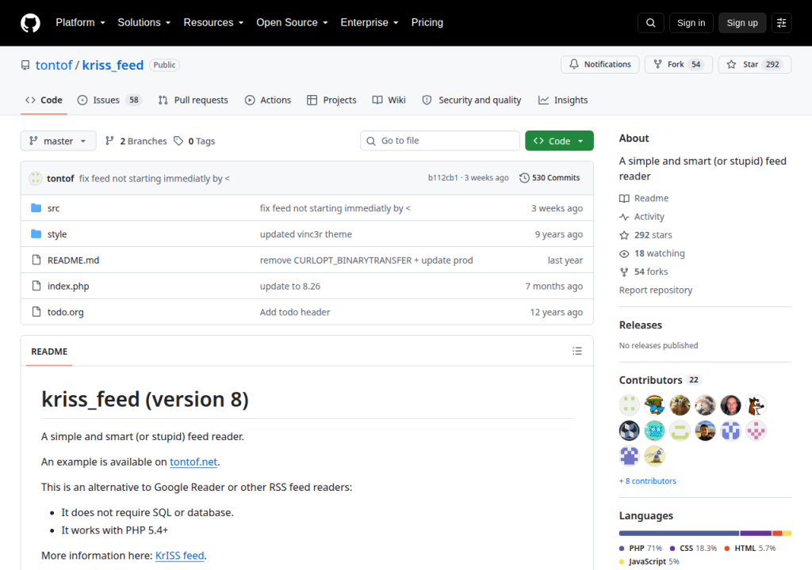Open the Insights tab
812x570 pixels.
tap(563, 100)
